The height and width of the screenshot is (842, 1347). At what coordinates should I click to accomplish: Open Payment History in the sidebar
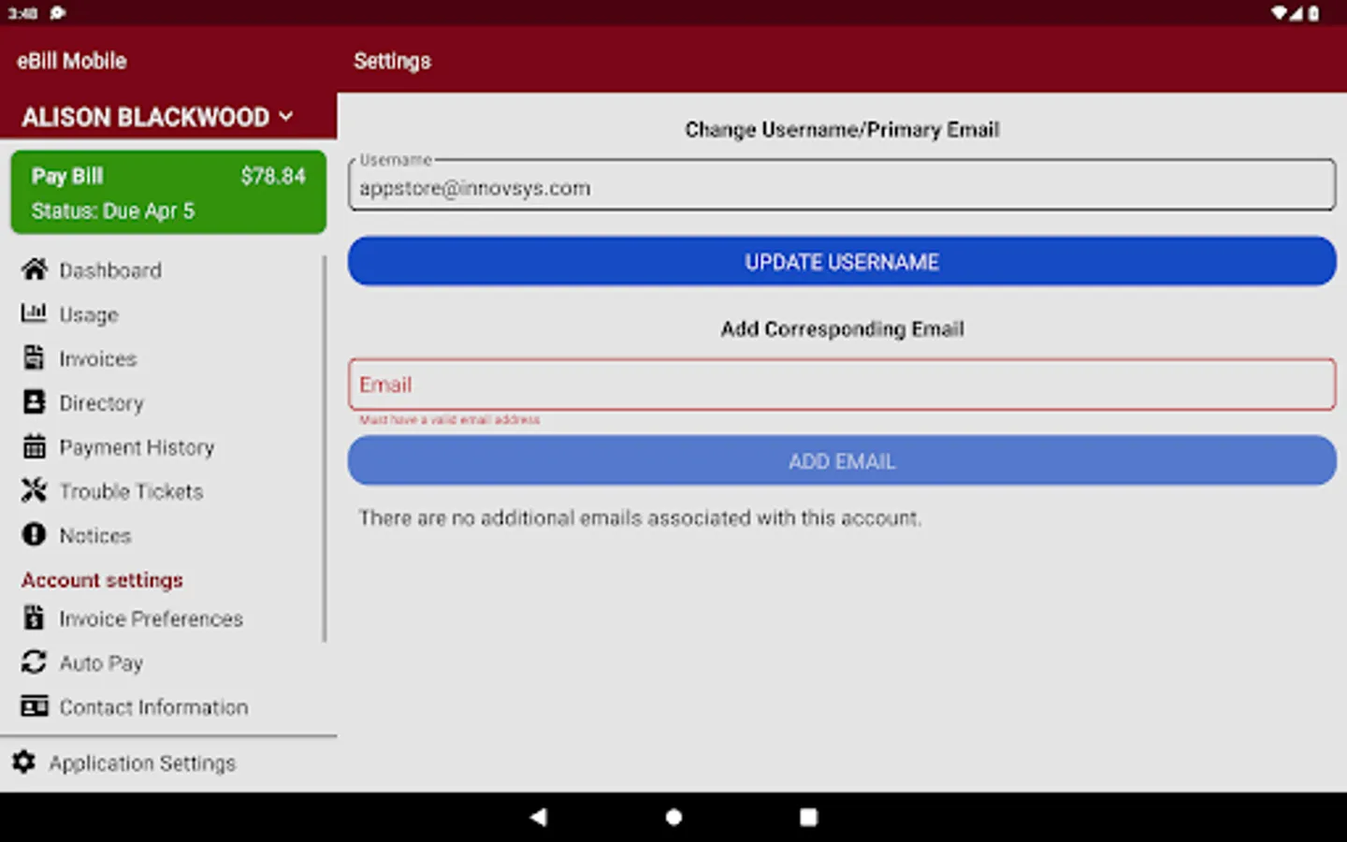coord(137,447)
